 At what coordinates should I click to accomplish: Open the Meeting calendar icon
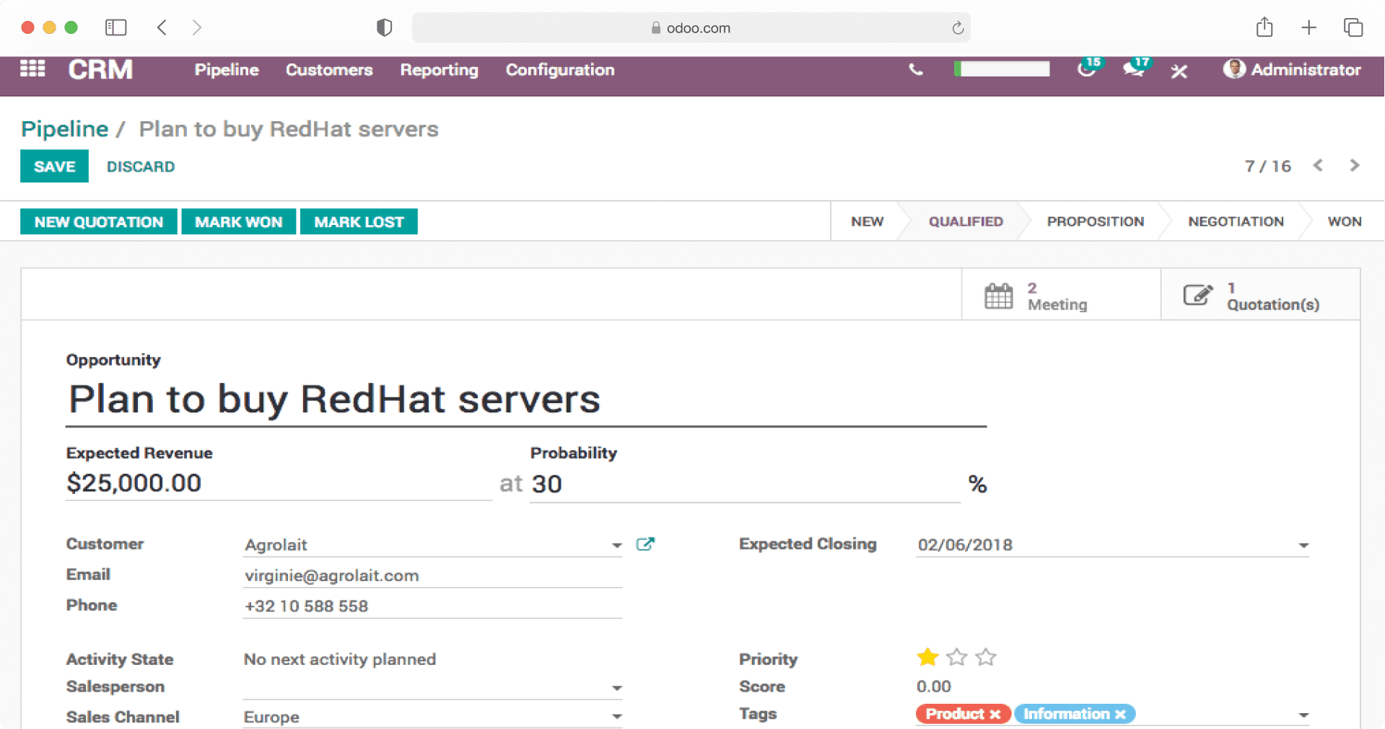(x=999, y=296)
